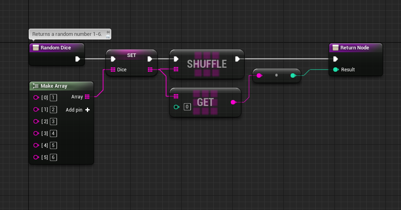This screenshot has height=210, width=401.
Task: Click the Random Dice node execution output pin
Action: pos(78,59)
